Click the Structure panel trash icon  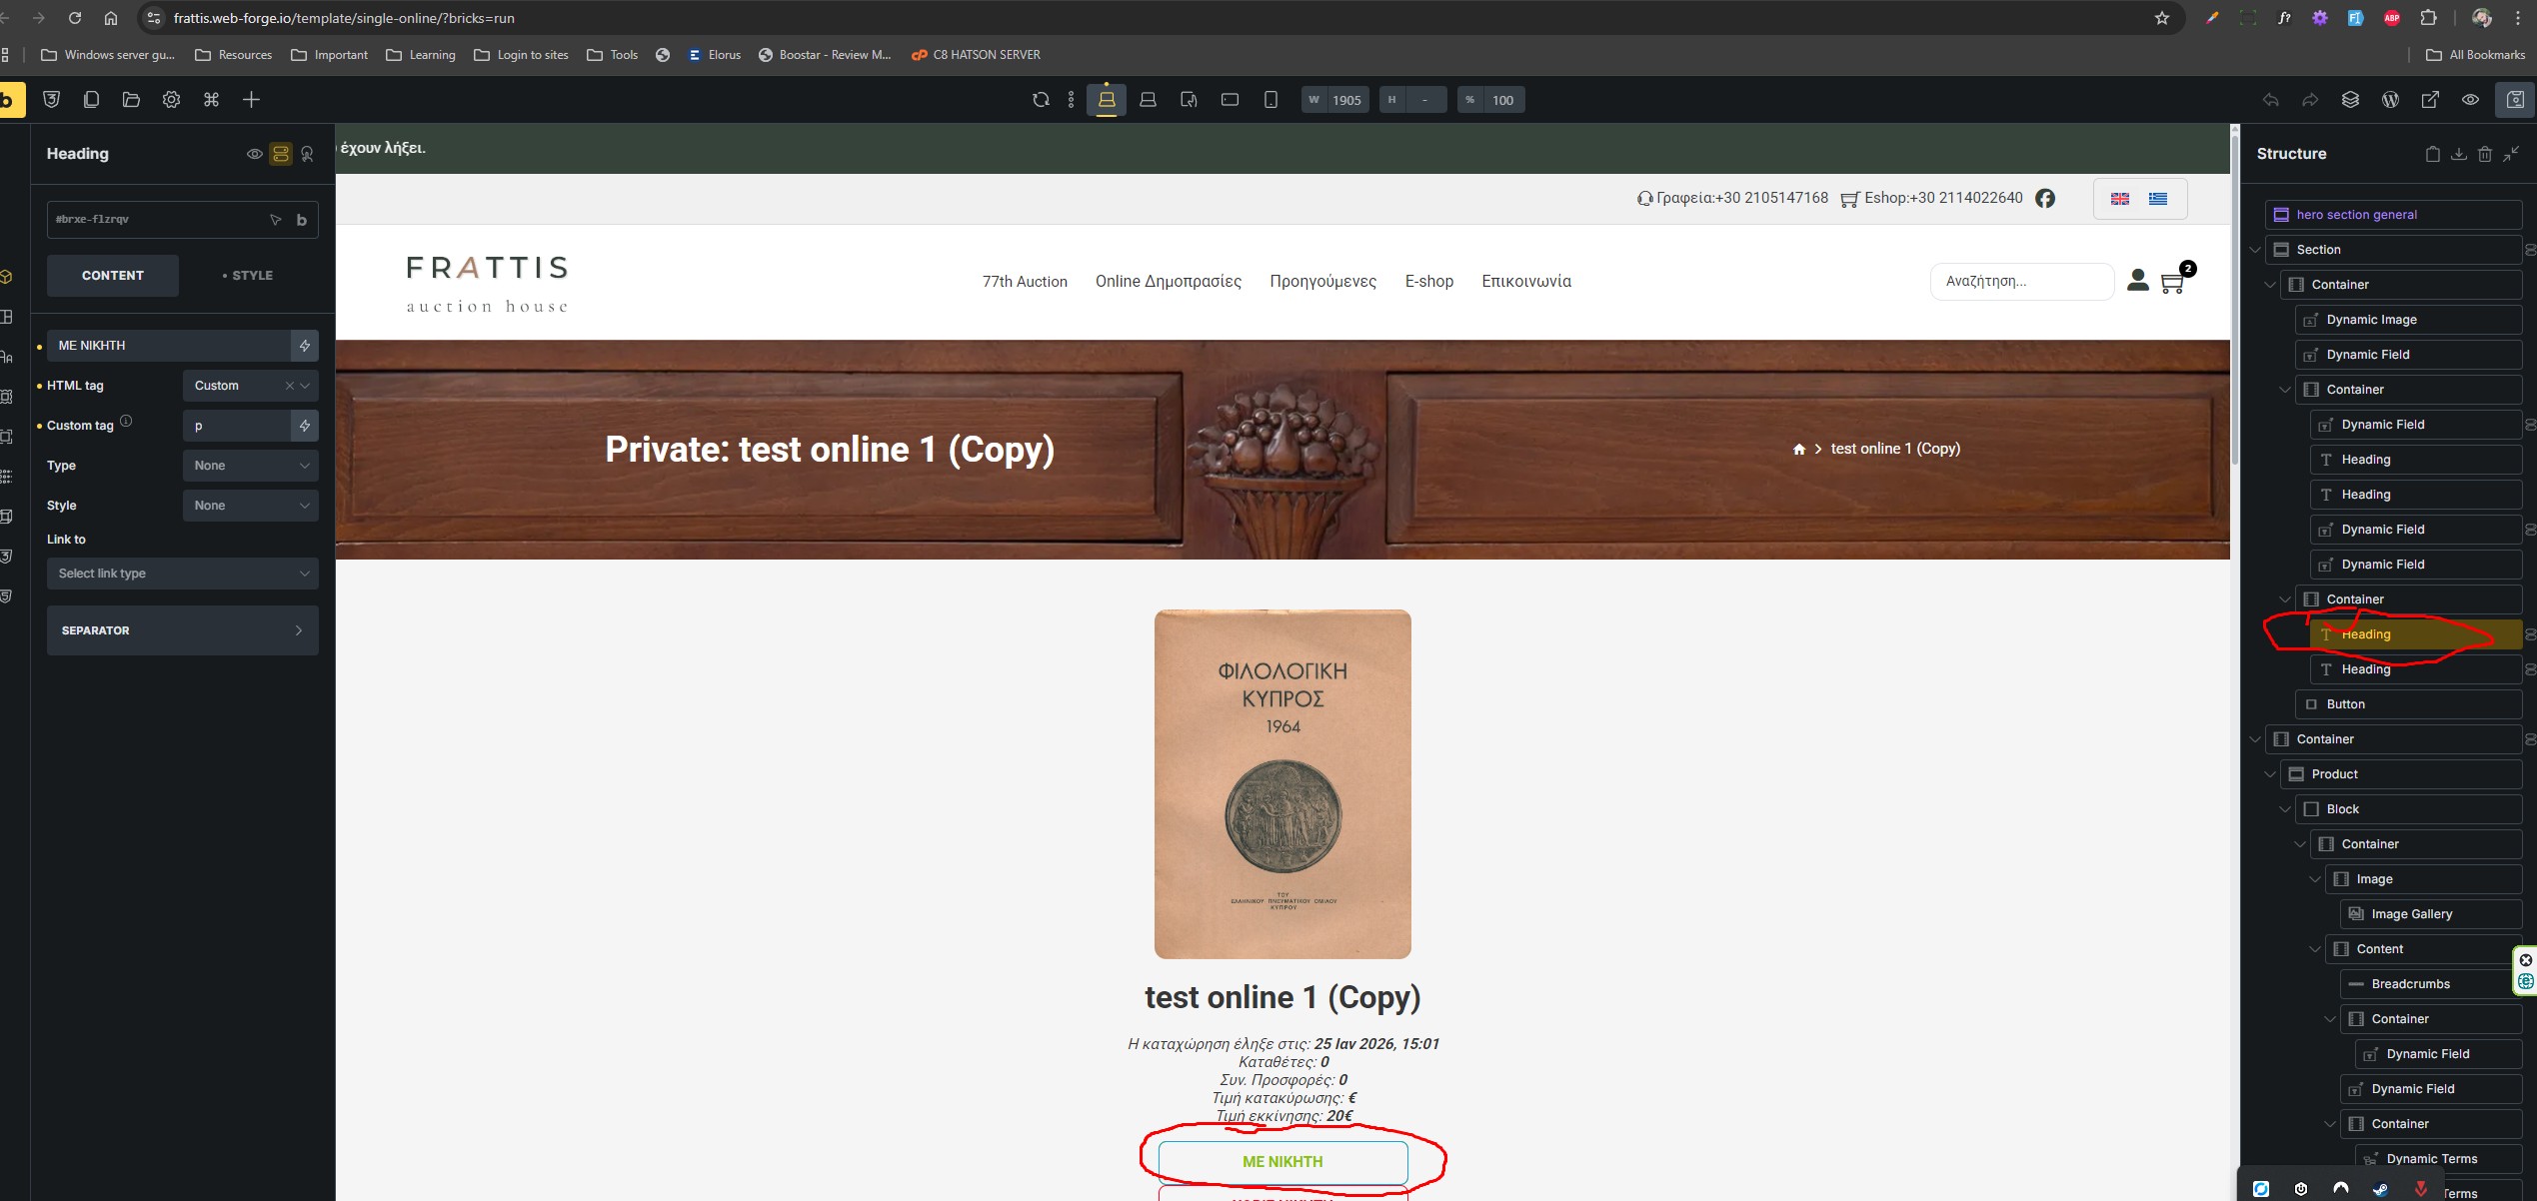pos(2484,154)
